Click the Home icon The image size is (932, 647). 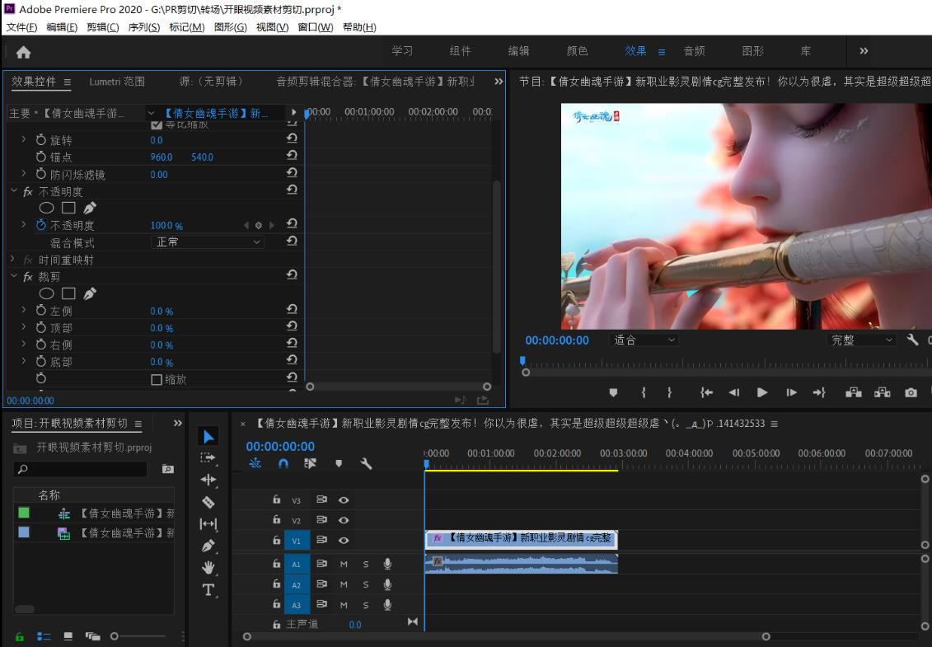tap(23, 52)
